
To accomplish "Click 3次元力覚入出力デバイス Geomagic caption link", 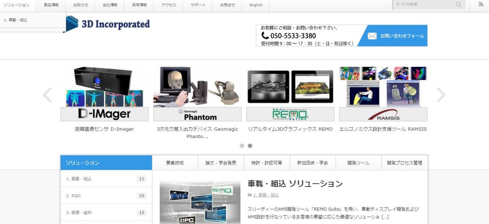I will pyautogui.click(x=197, y=132).
